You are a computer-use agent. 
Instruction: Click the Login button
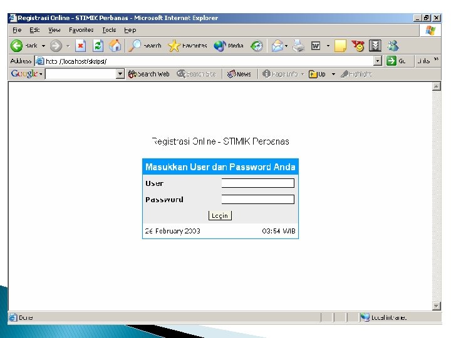[220, 215]
